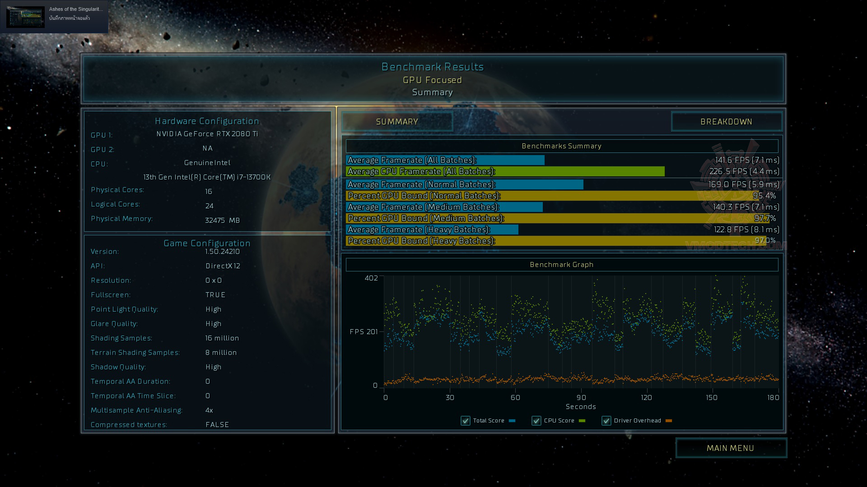
Task: Select the Average CPU Framerate (All Batches) bar
Action: pyautogui.click(x=505, y=171)
